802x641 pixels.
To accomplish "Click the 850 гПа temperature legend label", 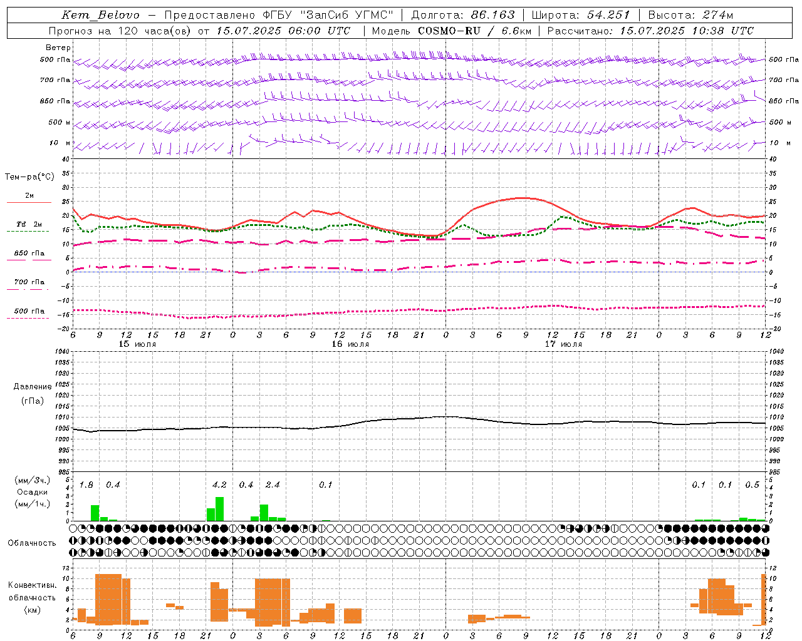I will [x=29, y=254].
